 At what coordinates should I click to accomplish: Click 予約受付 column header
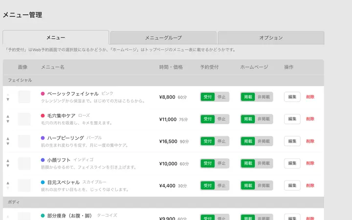tap(209, 67)
